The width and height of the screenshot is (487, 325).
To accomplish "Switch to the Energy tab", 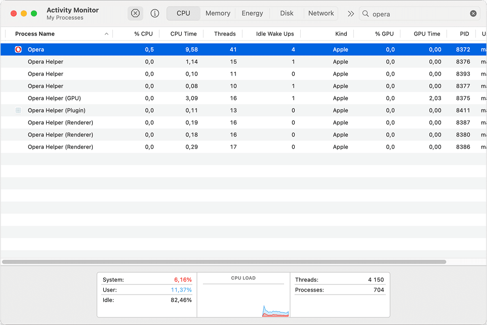I will click(252, 13).
